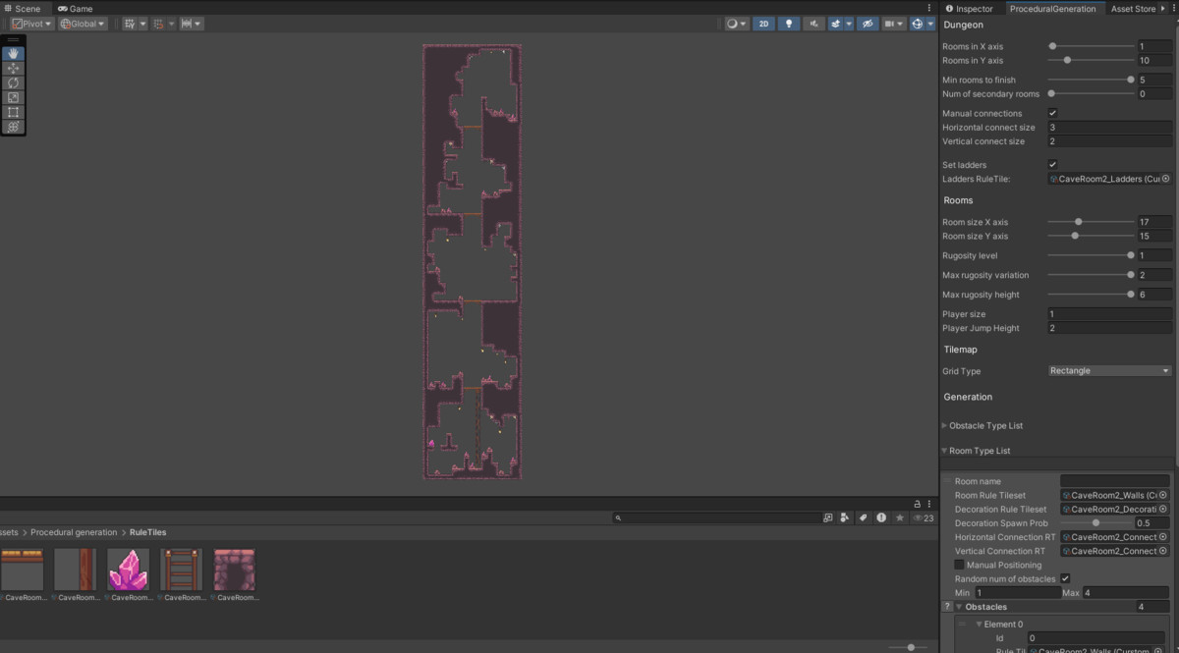Open the Global handle rotation dropdown
The width and height of the screenshot is (1179, 653).
(x=83, y=24)
